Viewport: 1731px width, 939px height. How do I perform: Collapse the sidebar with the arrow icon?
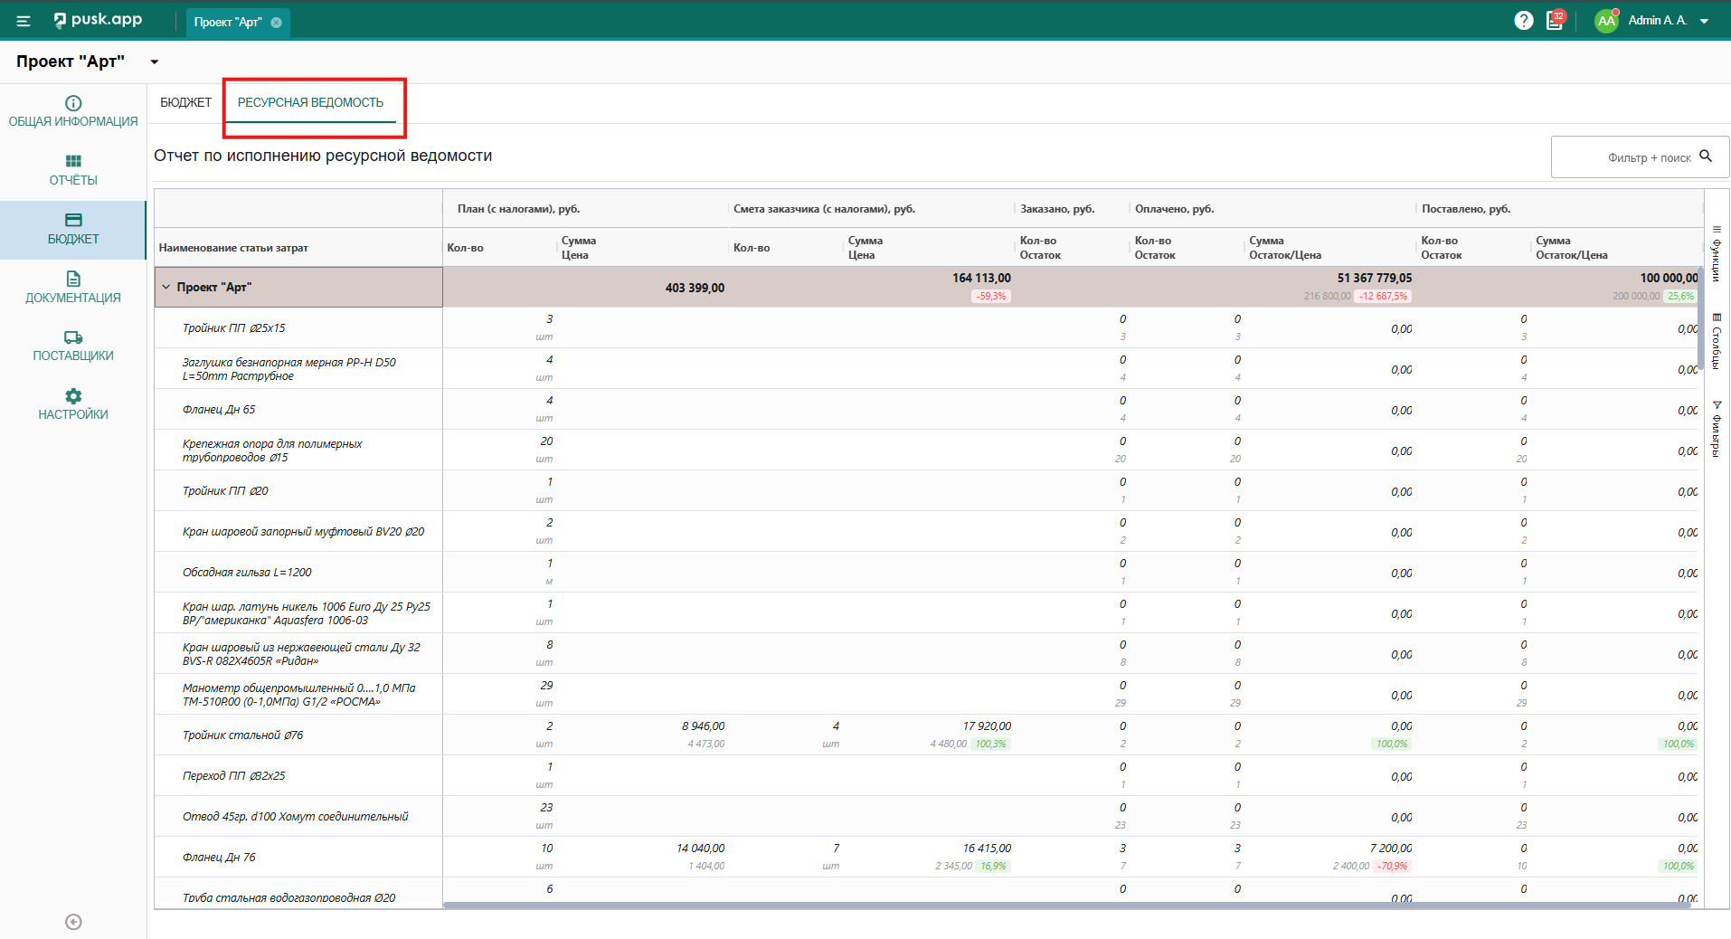click(73, 922)
